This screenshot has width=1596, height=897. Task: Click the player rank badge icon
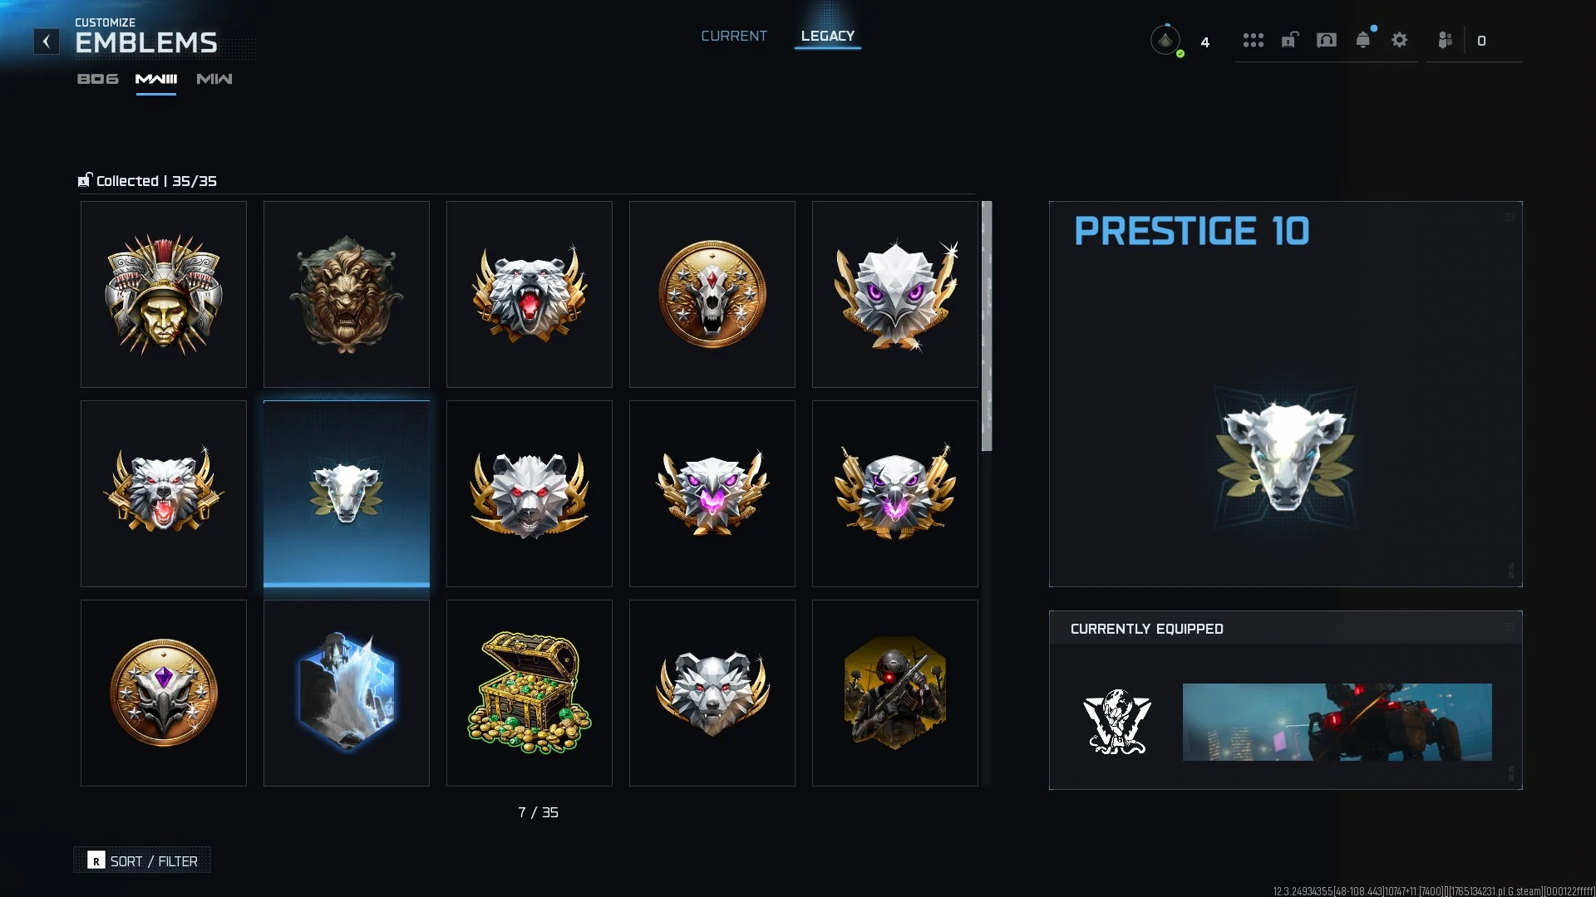tap(1165, 40)
